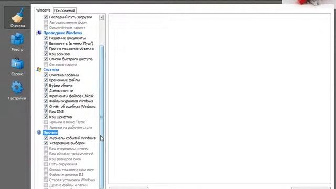Toggle Буфер обмена checkbox
336x189 pixels.
(x=46, y=85)
